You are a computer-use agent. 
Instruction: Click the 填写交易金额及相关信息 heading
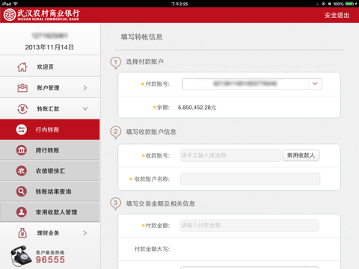[x=161, y=203]
